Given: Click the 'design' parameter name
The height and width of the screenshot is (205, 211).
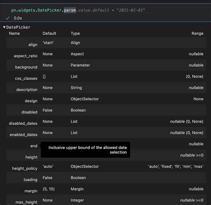Looking at the screenshot, I should tap(31, 101).
